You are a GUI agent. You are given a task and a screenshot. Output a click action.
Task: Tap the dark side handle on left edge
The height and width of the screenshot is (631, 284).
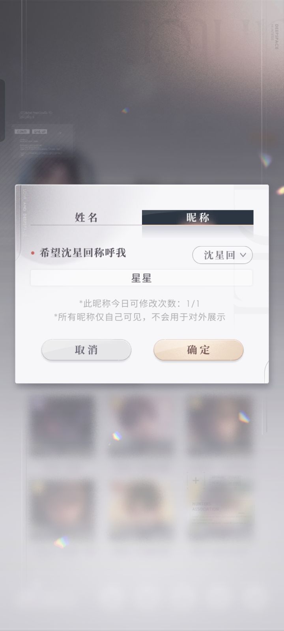coord(2,110)
